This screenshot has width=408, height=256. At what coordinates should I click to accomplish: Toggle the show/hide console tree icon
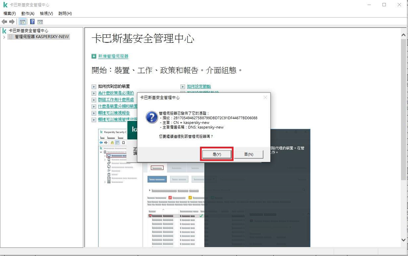click(23, 21)
